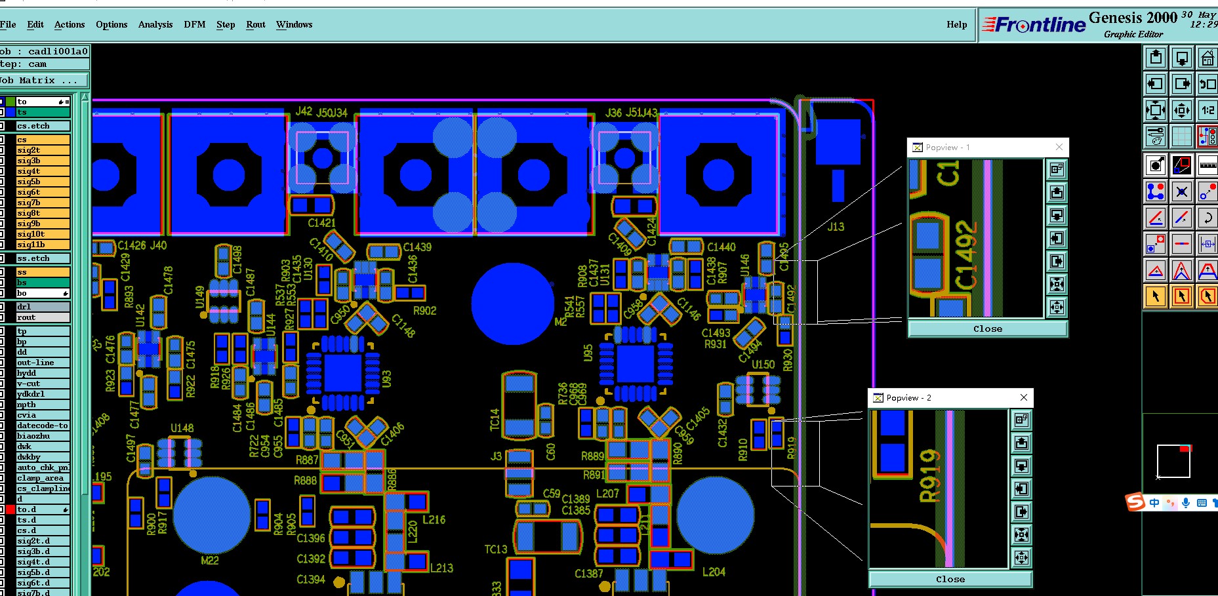The width and height of the screenshot is (1218, 596).
Task: Open the Help menu
Action: click(x=956, y=24)
